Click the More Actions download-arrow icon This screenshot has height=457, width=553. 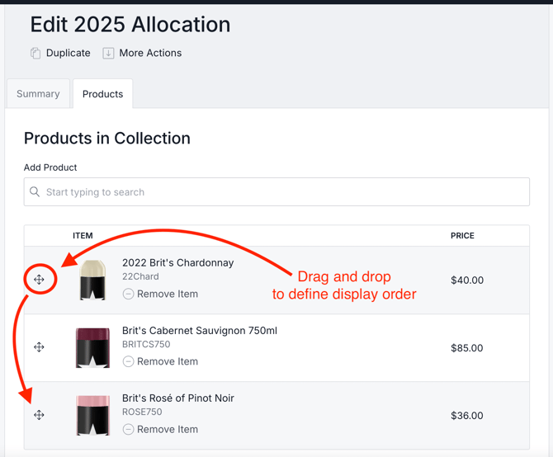(x=108, y=53)
